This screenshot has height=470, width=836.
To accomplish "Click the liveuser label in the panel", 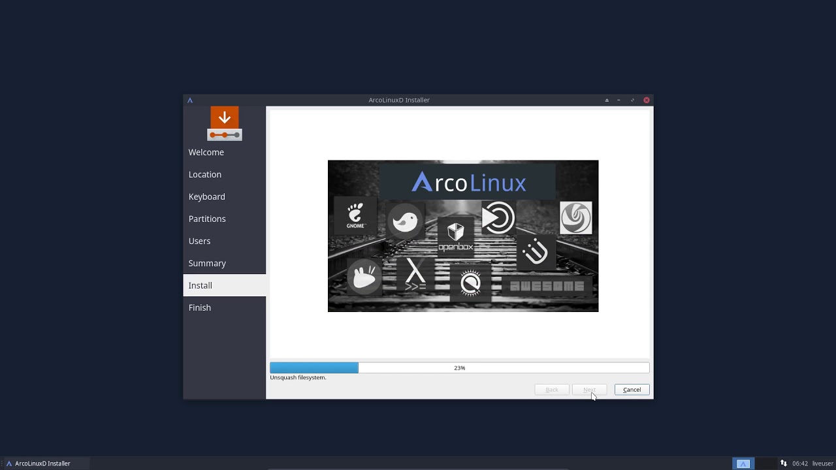I will (x=823, y=463).
